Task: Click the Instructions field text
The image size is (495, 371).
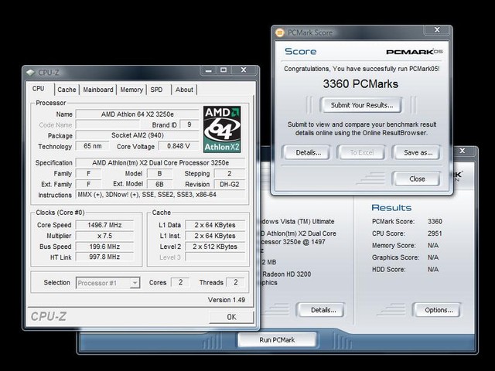Action: tap(160, 195)
